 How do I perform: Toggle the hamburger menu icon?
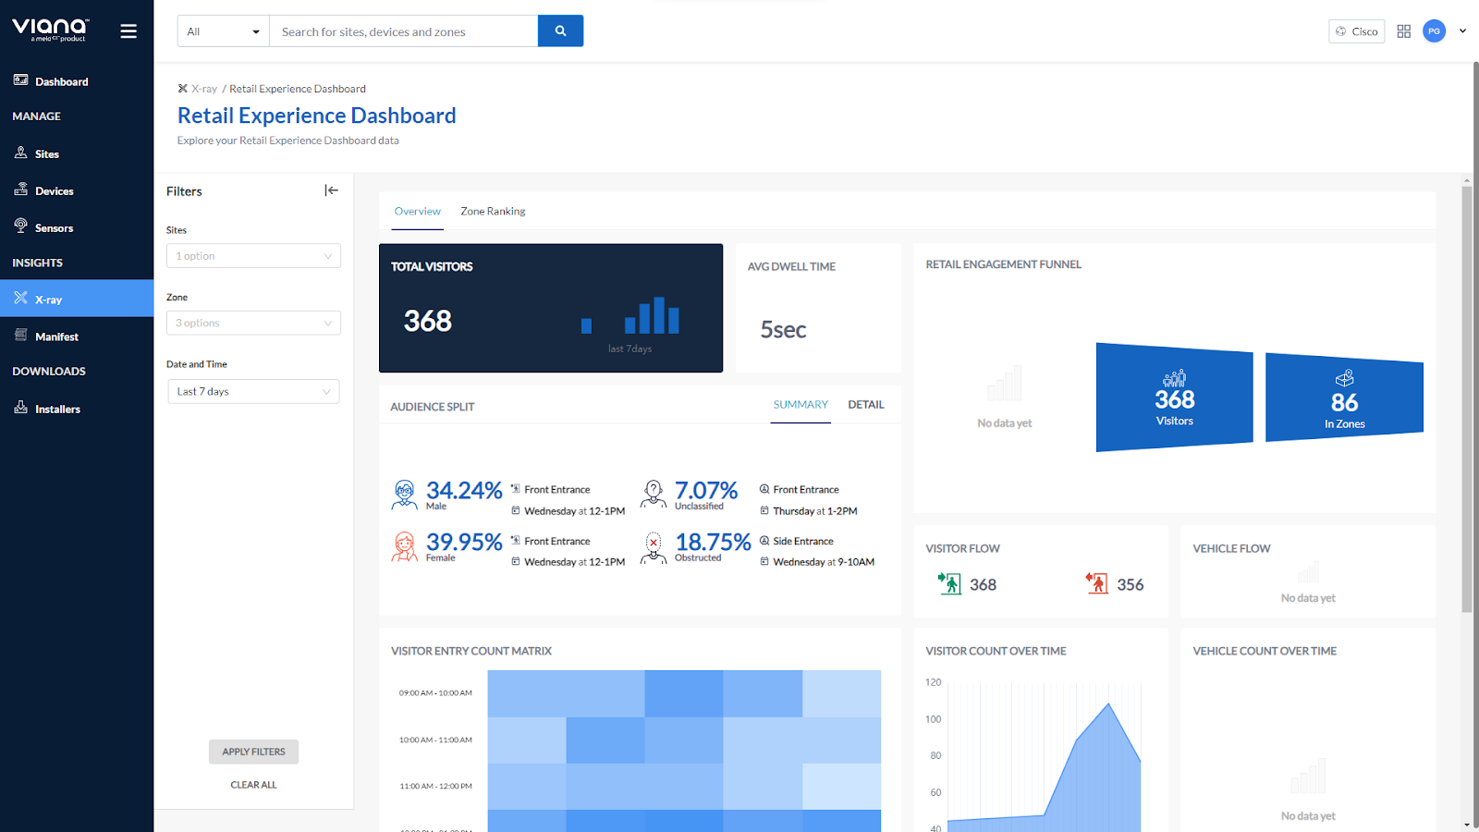click(x=128, y=31)
